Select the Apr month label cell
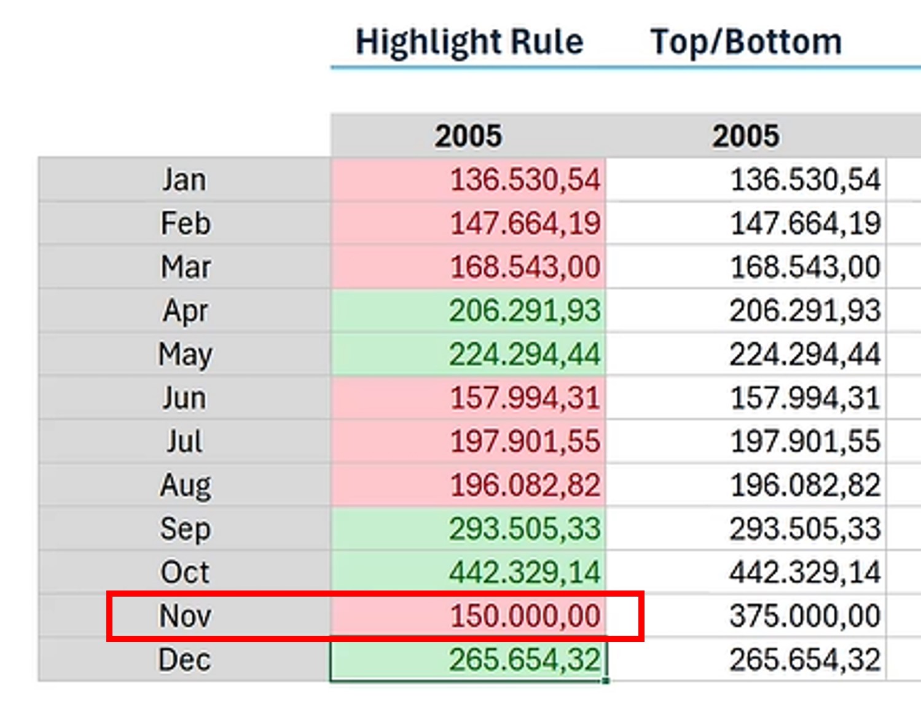The width and height of the screenshot is (921, 722). click(184, 310)
